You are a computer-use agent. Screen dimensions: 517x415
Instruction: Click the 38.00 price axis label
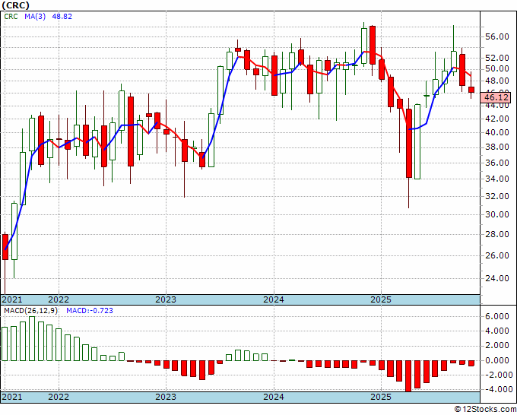point(497,147)
